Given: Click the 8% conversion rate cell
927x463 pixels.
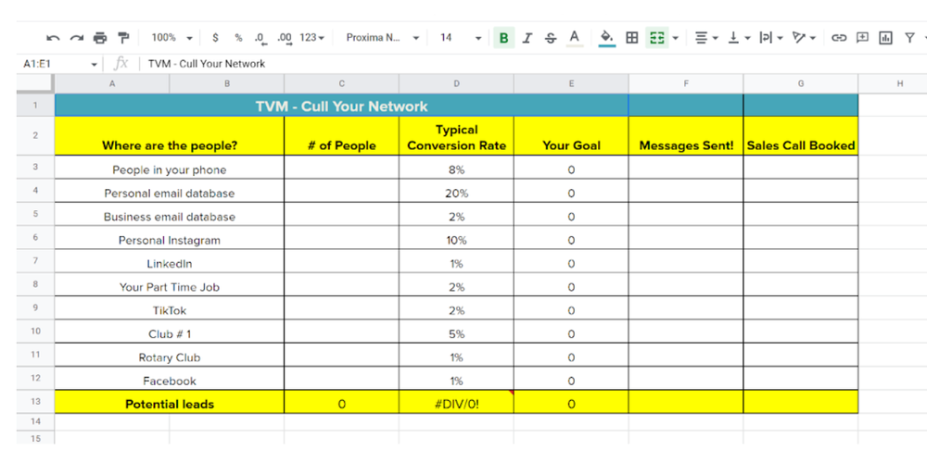Looking at the screenshot, I should coord(456,168).
